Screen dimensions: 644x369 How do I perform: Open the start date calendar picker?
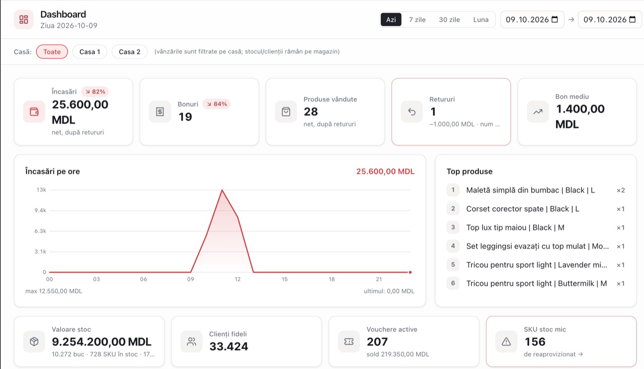click(554, 19)
